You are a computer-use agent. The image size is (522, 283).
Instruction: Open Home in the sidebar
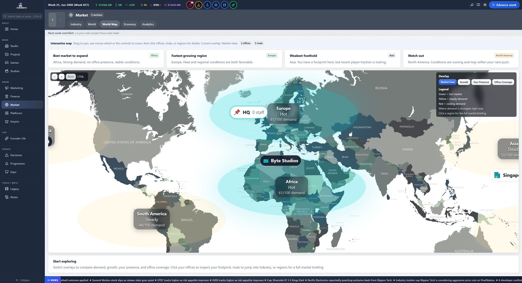[x=22, y=29]
